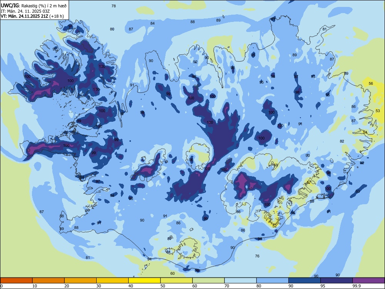Click the offshore value "60" in the green zone
Image resolution: width=385 pixels, height=289 pixels.
(x=172, y=273)
